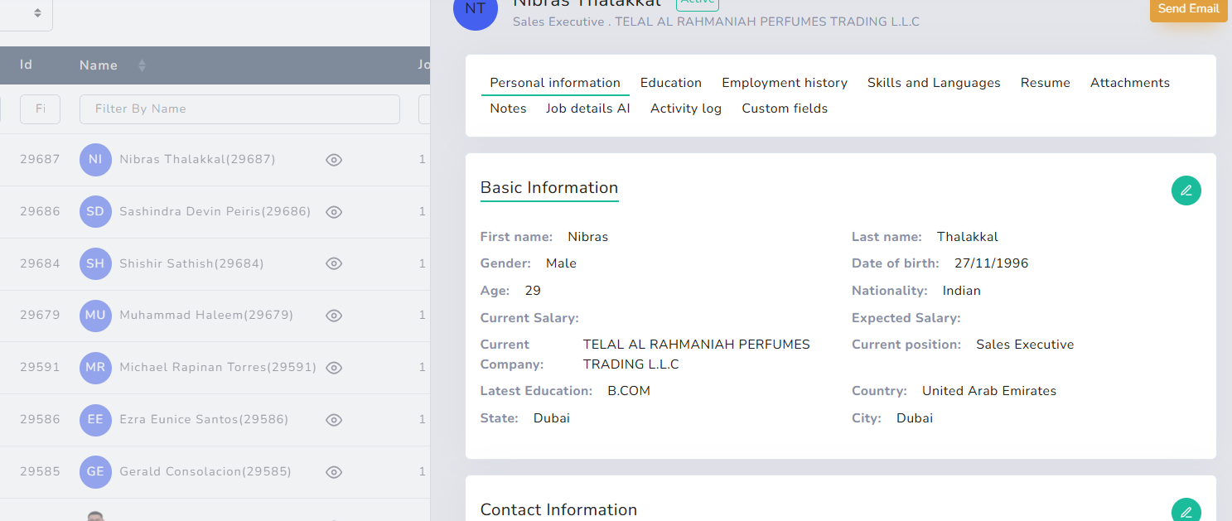Viewport: 1232px width, 521px height.
Task: Click the eye icon beside Muhammad Haleem
Action: [334, 316]
